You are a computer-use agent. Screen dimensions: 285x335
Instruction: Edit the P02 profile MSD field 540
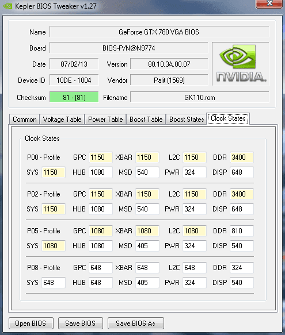[147, 209]
